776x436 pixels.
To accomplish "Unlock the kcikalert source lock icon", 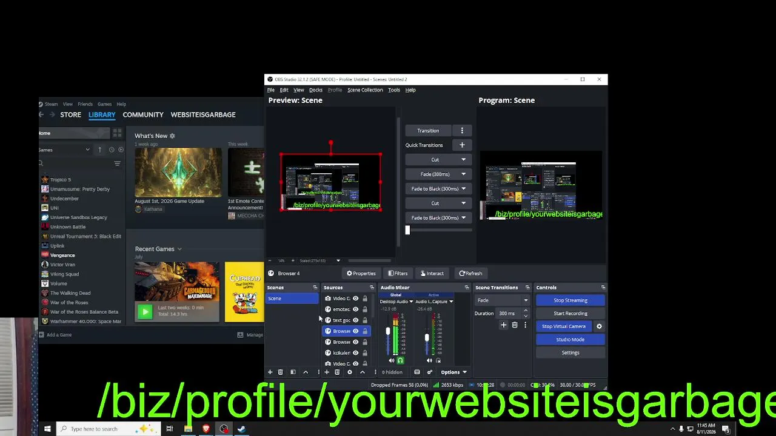I will pos(364,353).
